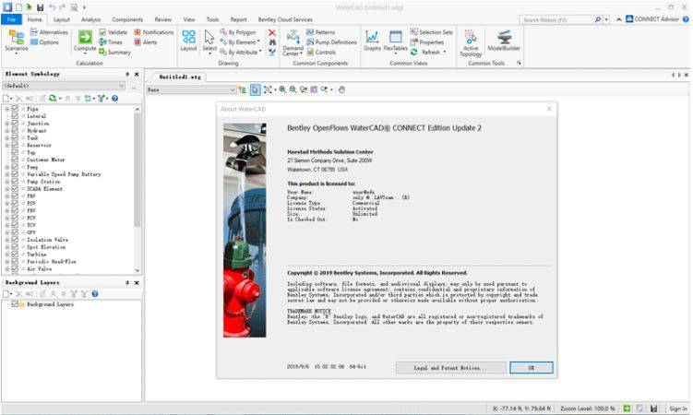This screenshot has width=693, height=415.
Task: Select Variable Speed Pump Battery row
Action: (x=64, y=174)
